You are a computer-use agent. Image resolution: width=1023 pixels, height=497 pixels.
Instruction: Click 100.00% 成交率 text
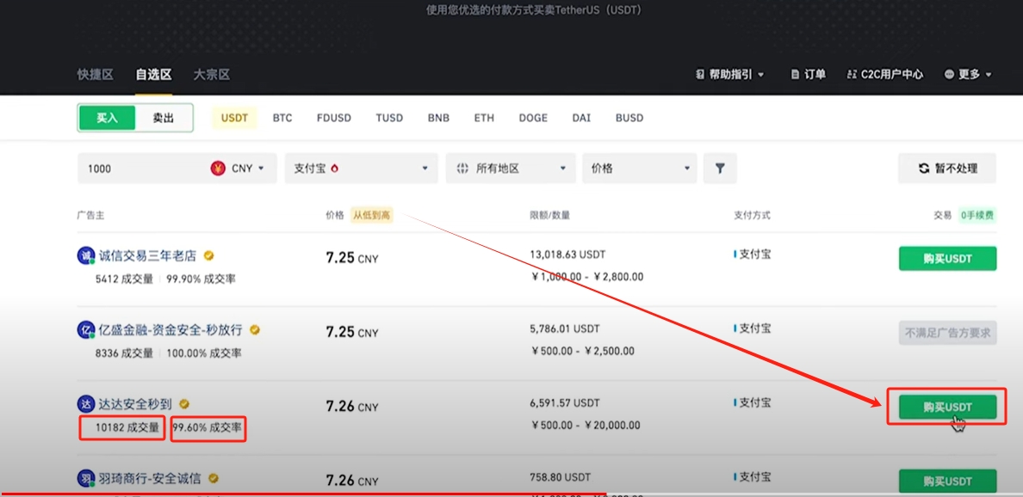(204, 353)
